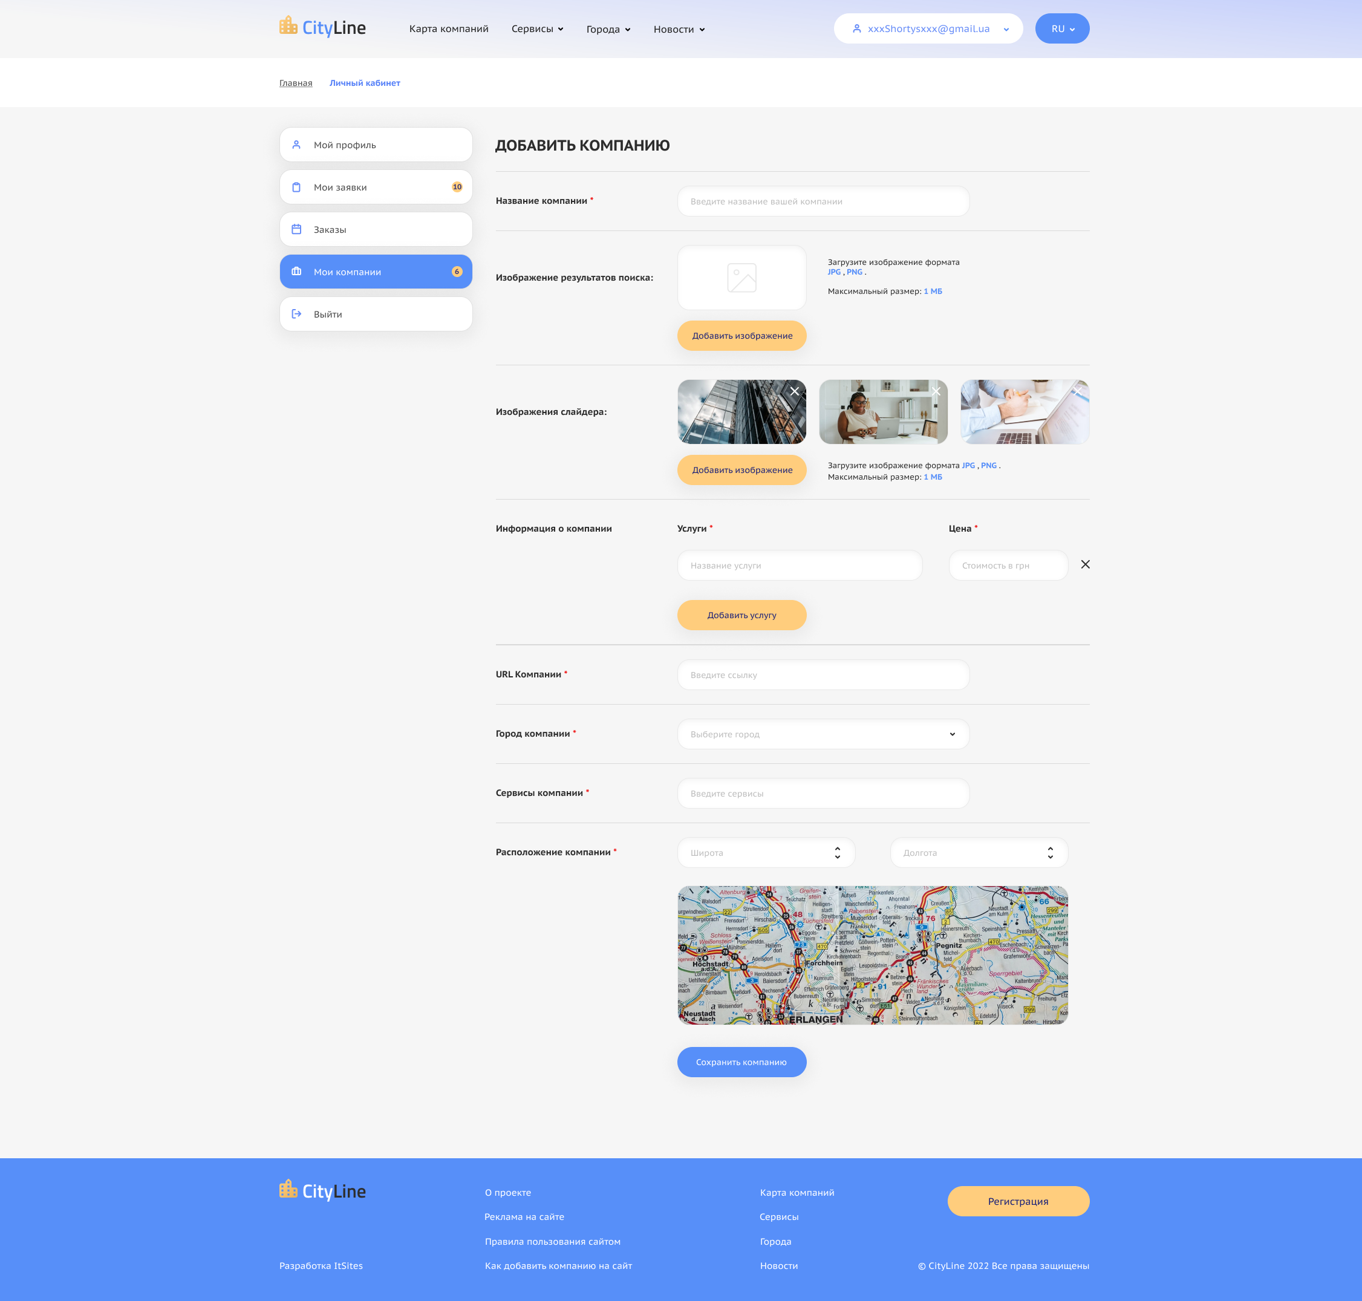Image resolution: width=1362 pixels, height=1301 pixels.
Task: Select the calendar icon beside Заказы
Action: 297,229
